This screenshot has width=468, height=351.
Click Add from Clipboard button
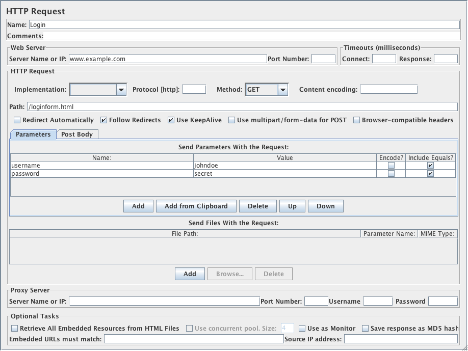(x=196, y=206)
